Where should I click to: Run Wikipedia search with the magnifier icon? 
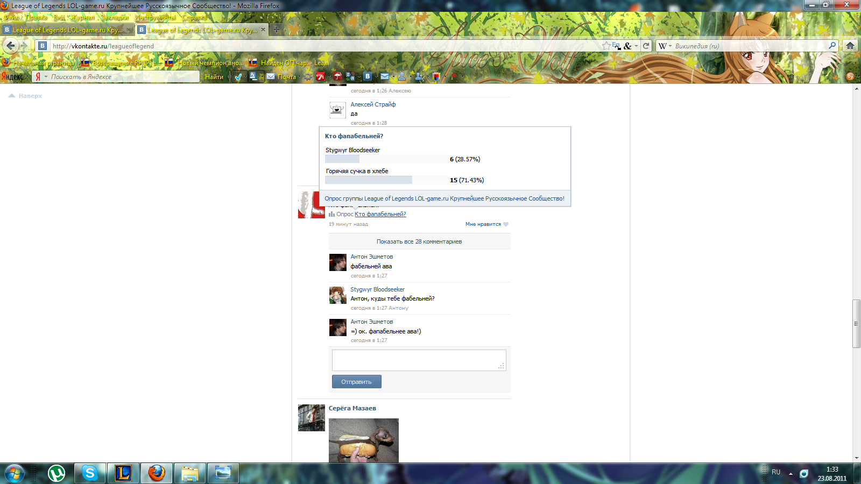[832, 46]
